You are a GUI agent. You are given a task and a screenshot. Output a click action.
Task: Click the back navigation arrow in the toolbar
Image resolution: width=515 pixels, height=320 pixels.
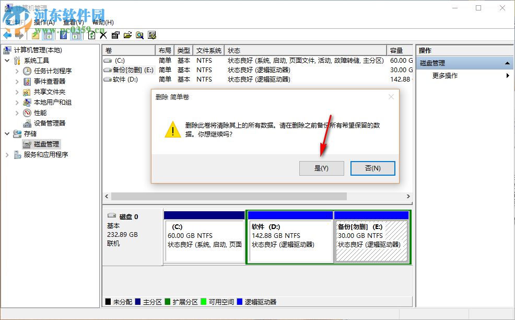pyautogui.click(x=7, y=35)
